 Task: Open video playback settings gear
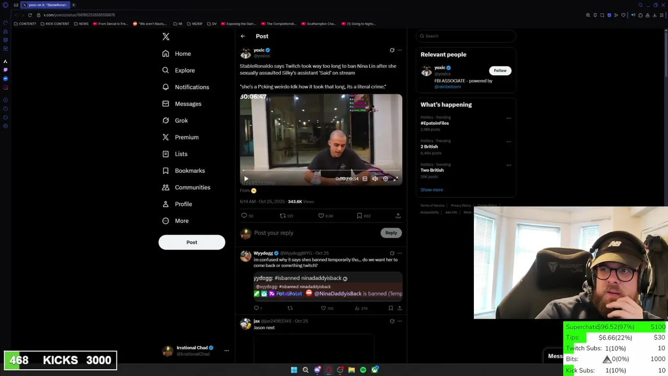pyautogui.click(x=385, y=179)
